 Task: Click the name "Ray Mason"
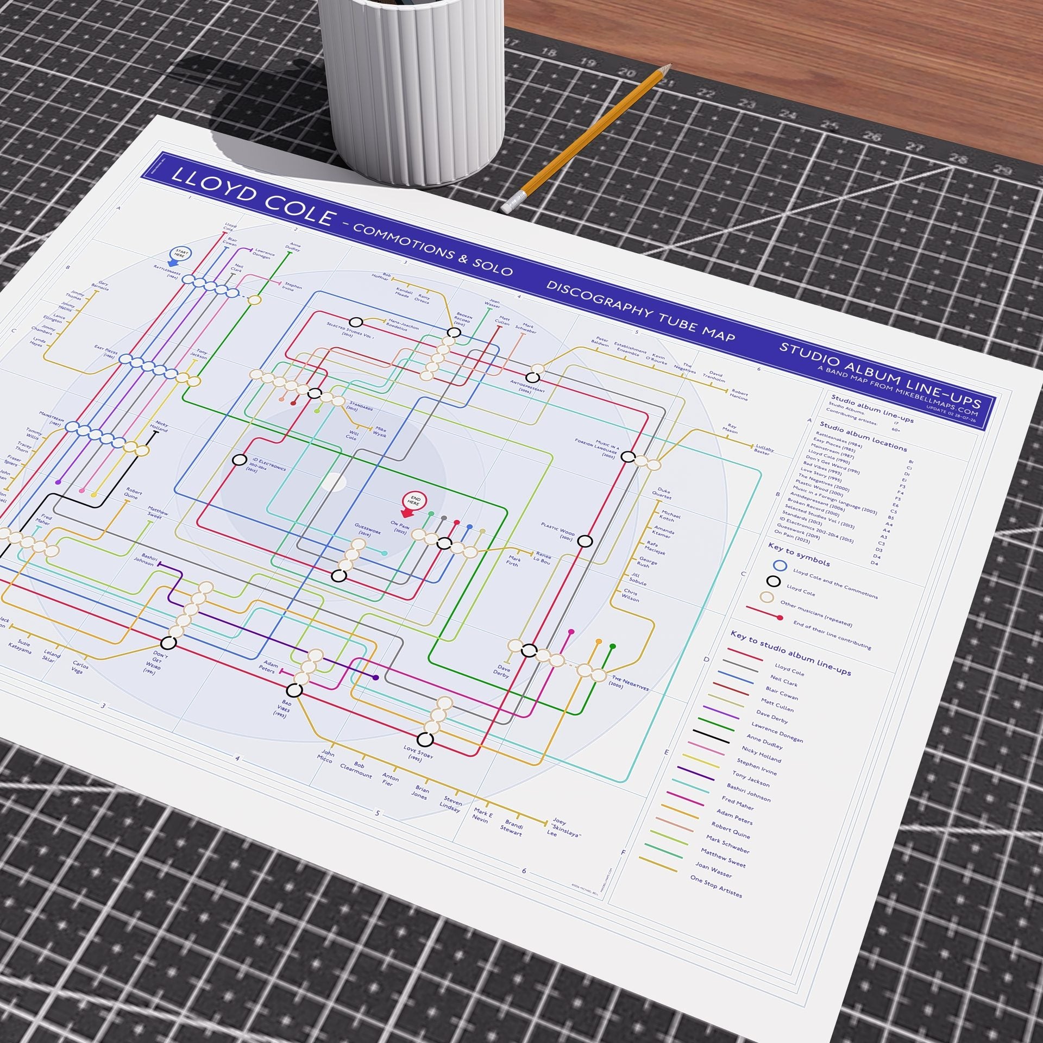[x=731, y=429]
